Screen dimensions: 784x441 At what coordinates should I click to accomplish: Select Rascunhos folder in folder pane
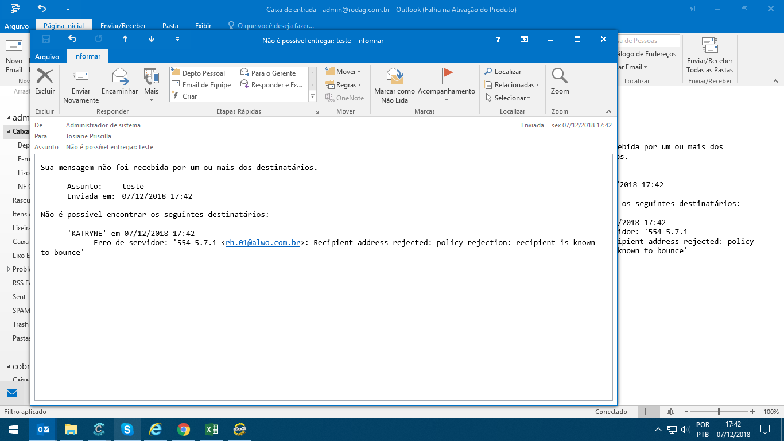pyautogui.click(x=20, y=200)
